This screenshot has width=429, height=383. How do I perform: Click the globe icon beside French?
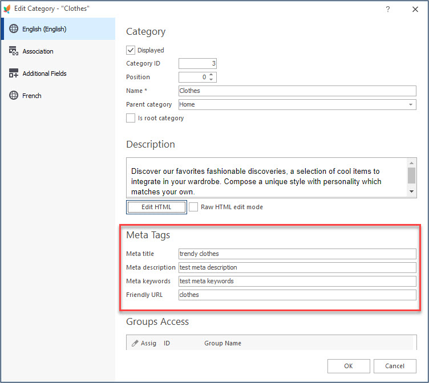(x=14, y=95)
